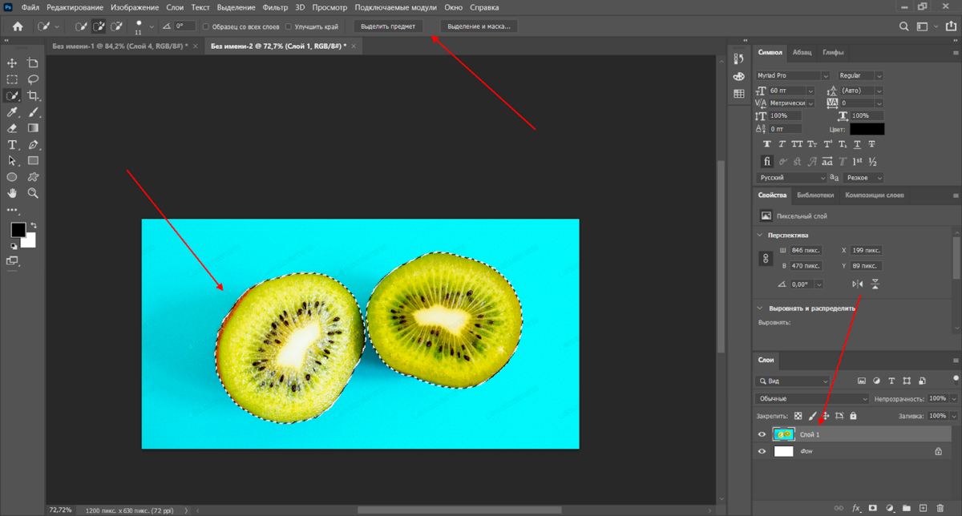
Task: Open the Русский language dropdown
Action: (791, 177)
